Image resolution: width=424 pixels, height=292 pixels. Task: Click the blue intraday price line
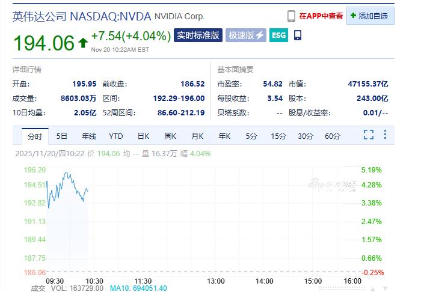click(67, 190)
